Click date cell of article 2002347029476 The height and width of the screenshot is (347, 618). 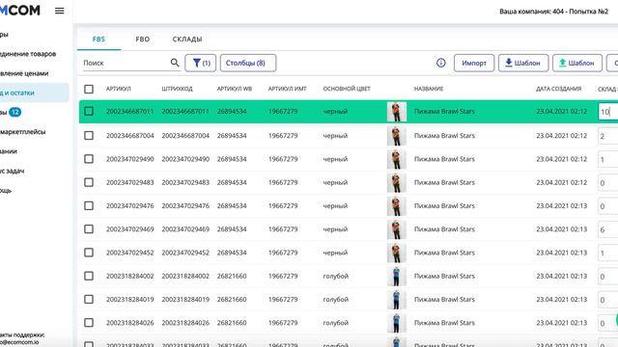561,205
